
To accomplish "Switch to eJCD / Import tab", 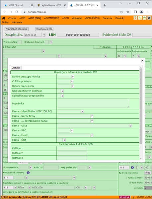I will pyautogui.click(x=16, y=5).
